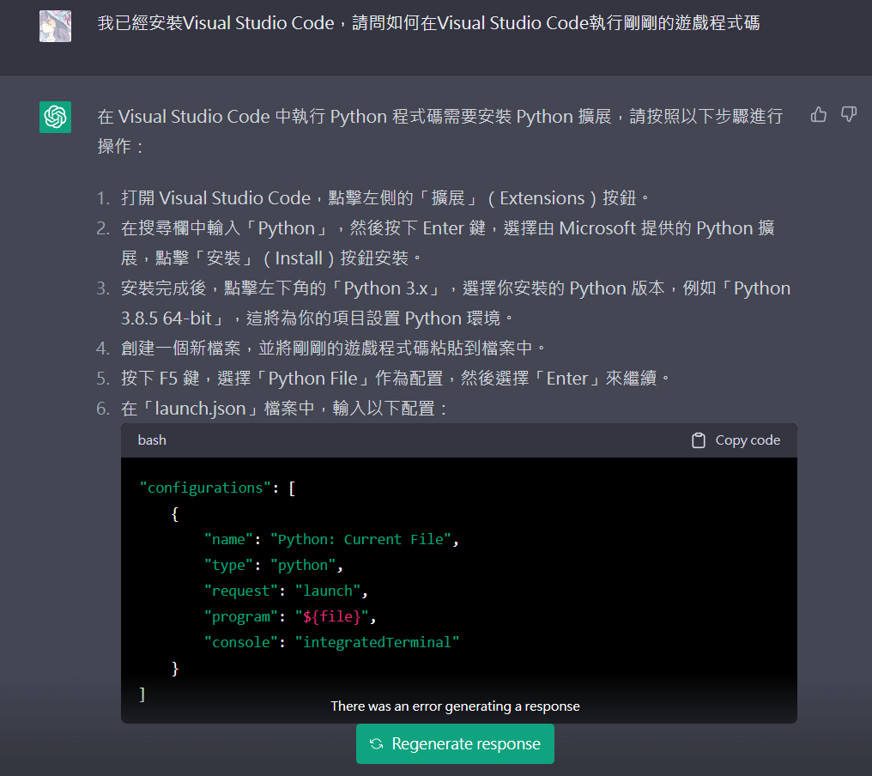
Task: Click the Copy code button
Action: click(x=736, y=440)
